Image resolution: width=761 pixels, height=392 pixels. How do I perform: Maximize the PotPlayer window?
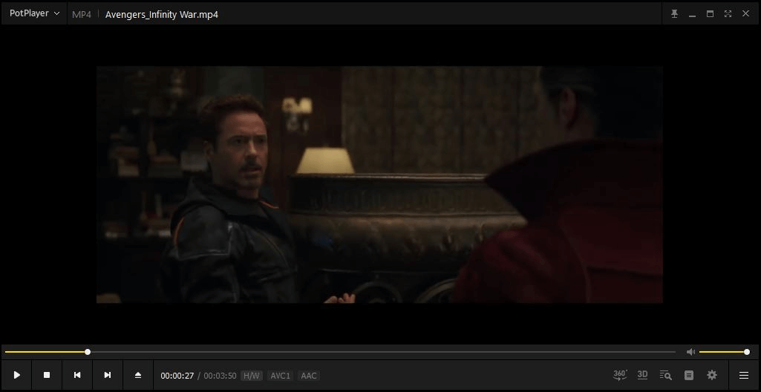pos(710,14)
